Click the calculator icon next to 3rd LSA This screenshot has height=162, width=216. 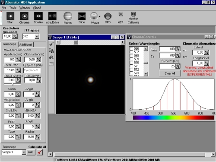(18, 116)
